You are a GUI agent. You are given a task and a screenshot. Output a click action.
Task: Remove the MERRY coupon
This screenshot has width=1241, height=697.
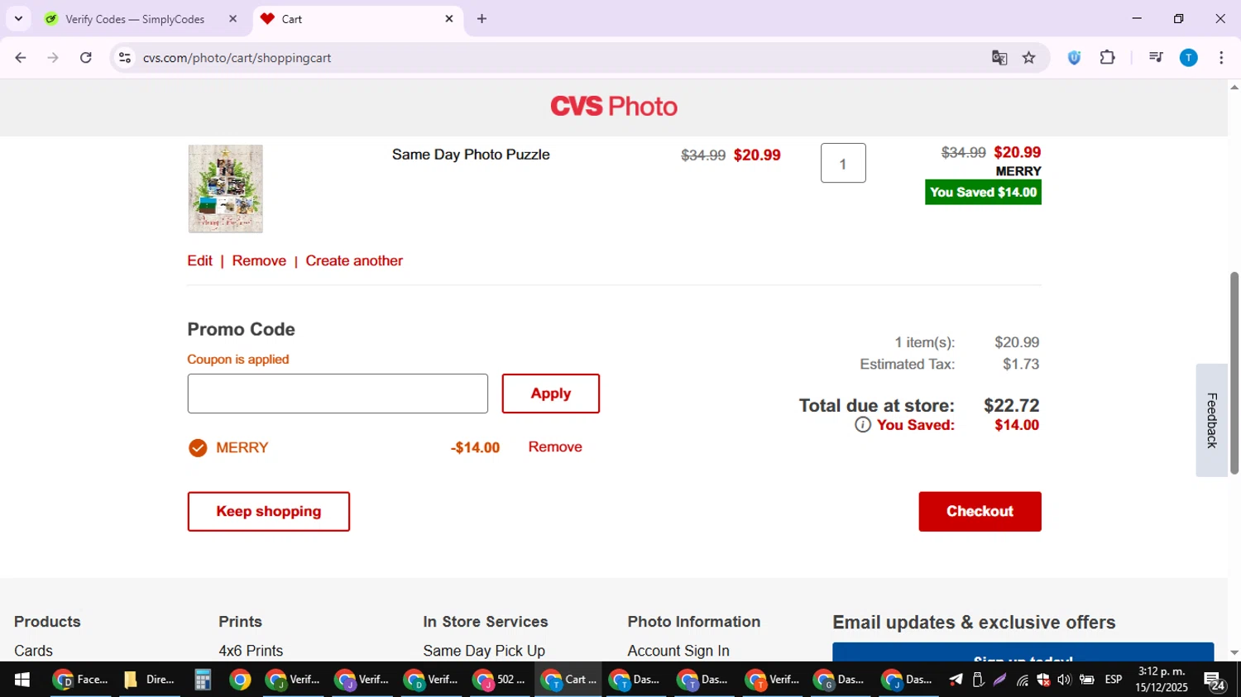coord(555,446)
